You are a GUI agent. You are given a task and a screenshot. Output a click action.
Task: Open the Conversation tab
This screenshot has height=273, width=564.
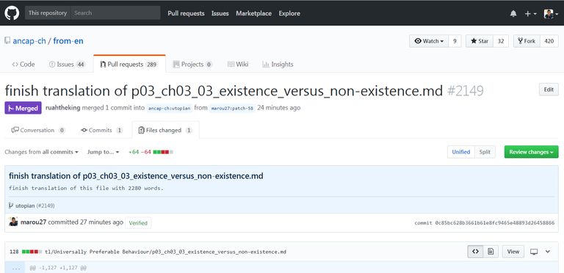click(x=38, y=130)
